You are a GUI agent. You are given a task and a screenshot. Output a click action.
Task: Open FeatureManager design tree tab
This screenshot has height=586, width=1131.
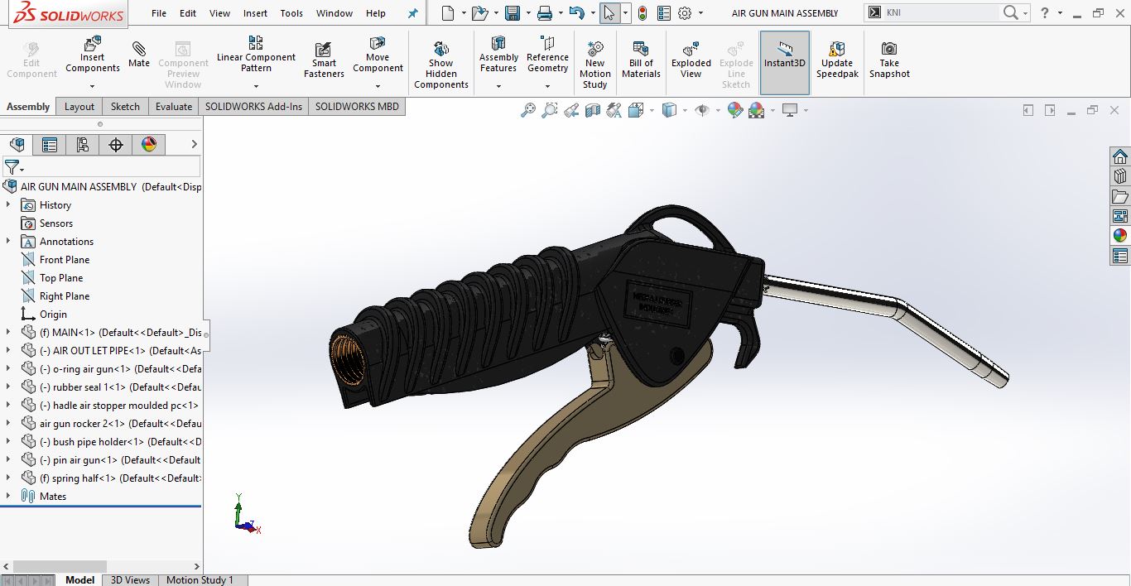click(17, 145)
